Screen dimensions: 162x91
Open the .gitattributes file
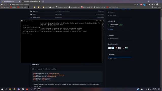pos(36,17)
